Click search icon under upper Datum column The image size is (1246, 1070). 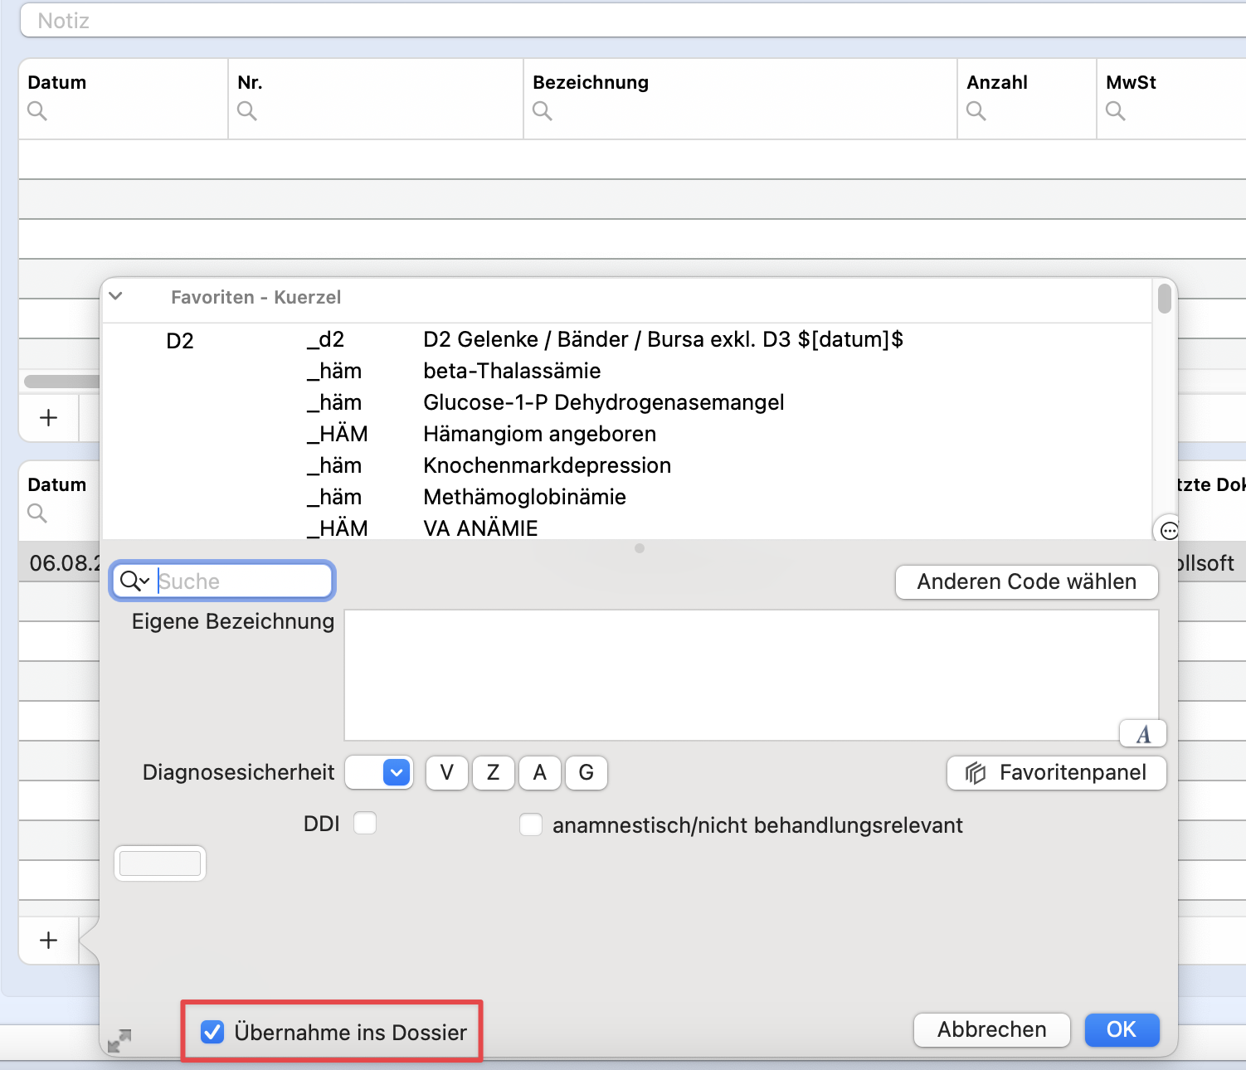[37, 110]
